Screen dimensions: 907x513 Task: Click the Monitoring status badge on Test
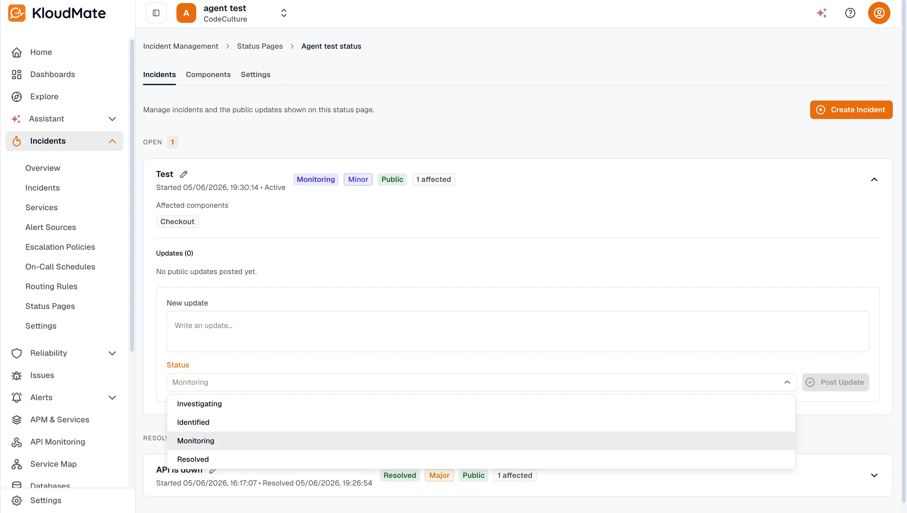(x=316, y=179)
